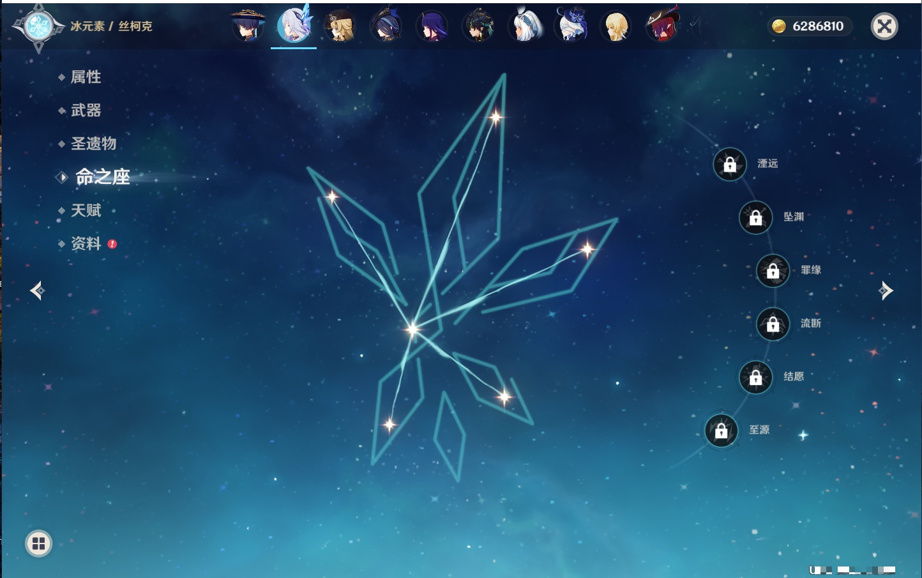Select the blonde Traveler avatar
The height and width of the screenshot is (578, 922).
616,26
